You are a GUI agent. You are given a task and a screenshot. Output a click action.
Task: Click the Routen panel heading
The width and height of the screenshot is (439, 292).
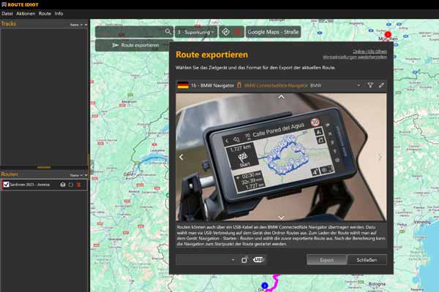[x=10, y=174]
